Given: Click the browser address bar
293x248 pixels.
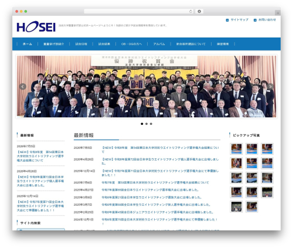Looking at the screenshot, I should [139, 11].
